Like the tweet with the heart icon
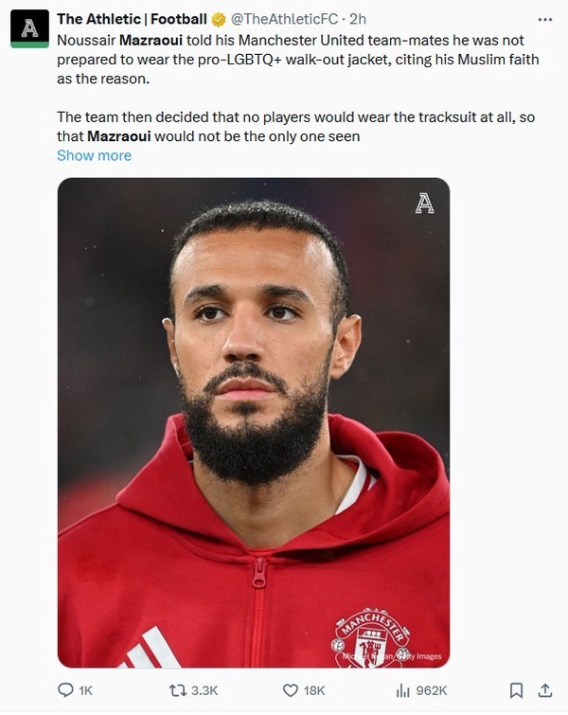568x715 pixels. [292, 690]
